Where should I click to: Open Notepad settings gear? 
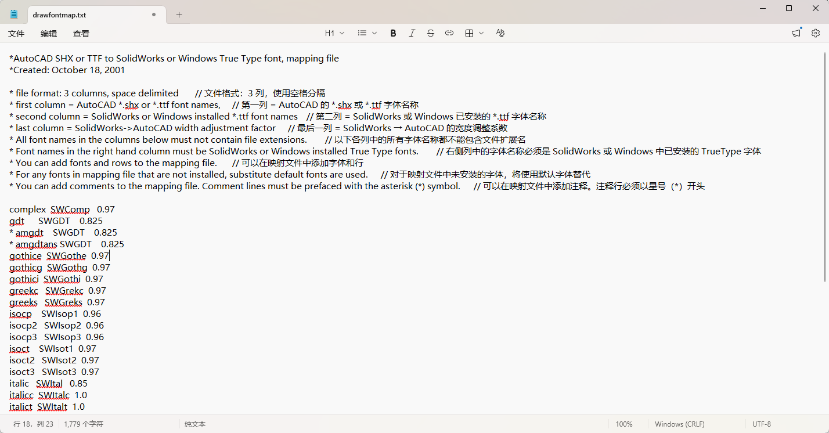815,34
